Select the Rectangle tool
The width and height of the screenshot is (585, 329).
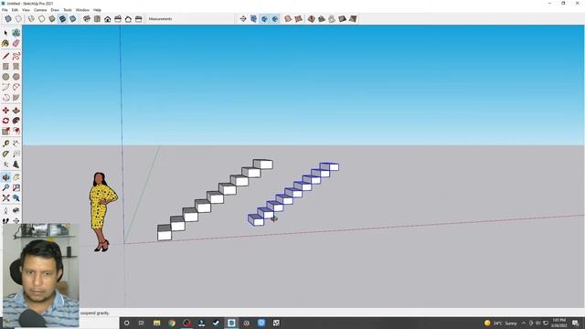[x=5, y=67]
